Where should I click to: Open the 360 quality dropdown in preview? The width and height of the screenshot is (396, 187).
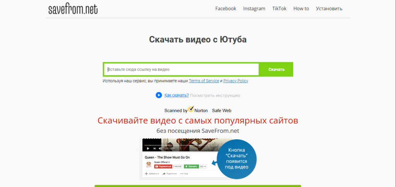pyautogui.click(x=203, y=167)
